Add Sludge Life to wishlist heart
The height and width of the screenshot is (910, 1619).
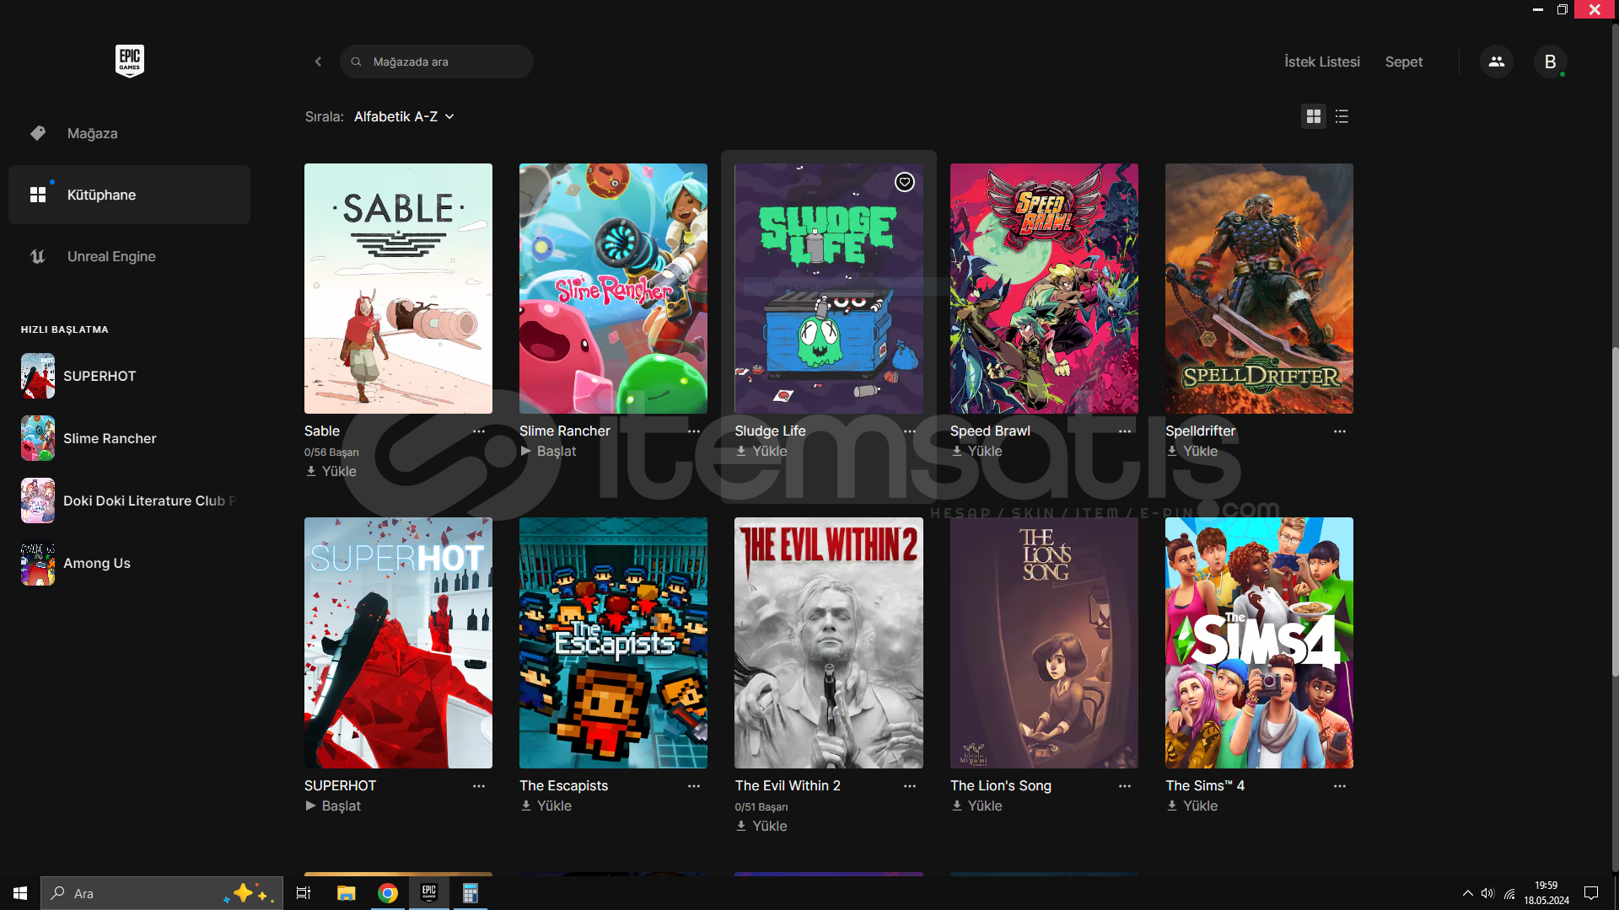905,182
